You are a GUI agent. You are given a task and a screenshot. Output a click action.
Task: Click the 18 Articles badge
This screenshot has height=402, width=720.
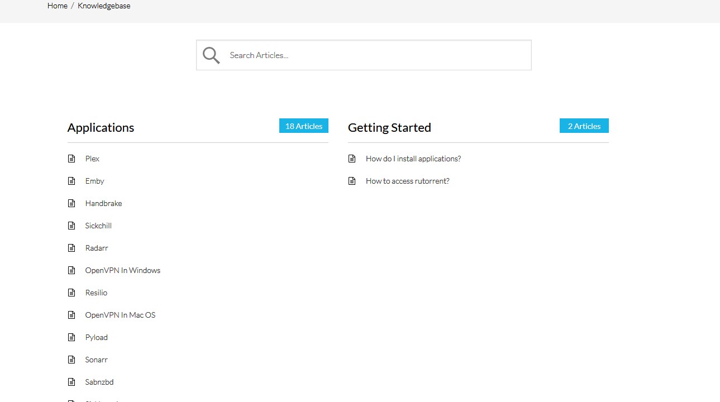pyautogui.click(x=304, y=126)
